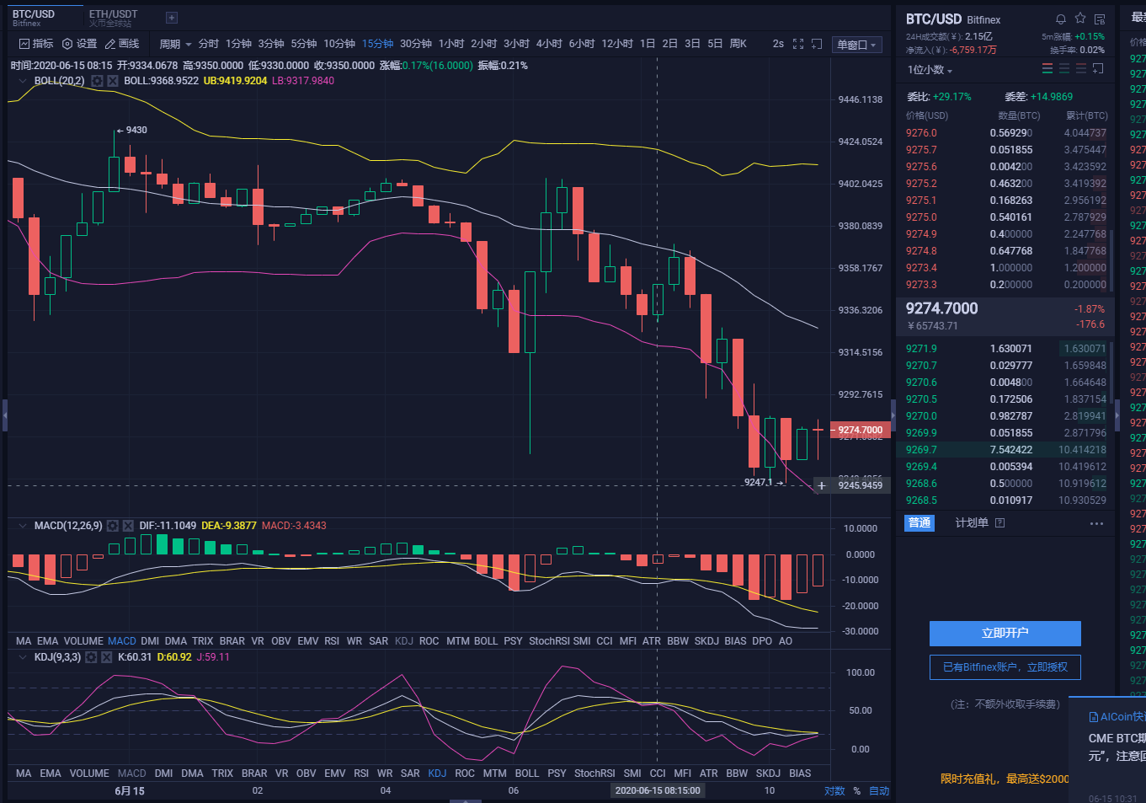
Task: Click the 立即开户 button
Action: 1005,633
